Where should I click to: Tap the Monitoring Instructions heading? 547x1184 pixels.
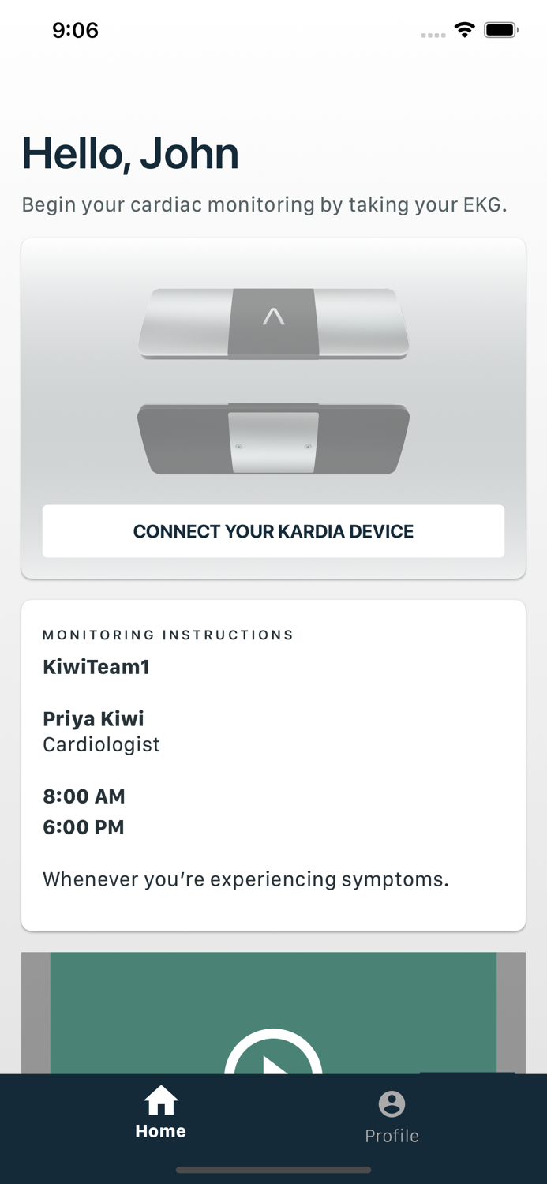[168, 635]
